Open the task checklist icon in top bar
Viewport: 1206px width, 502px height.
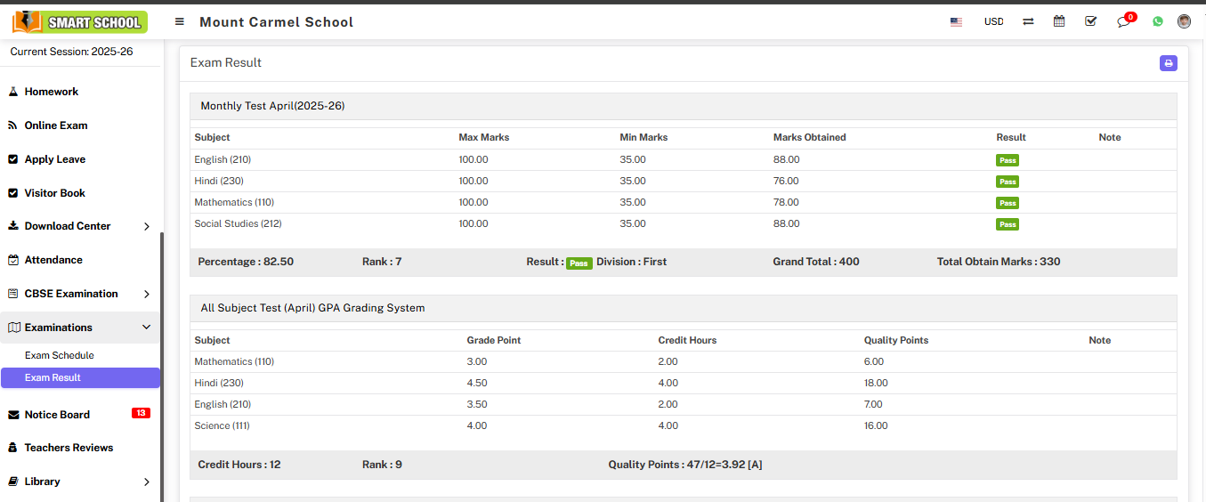(1091, 21)
